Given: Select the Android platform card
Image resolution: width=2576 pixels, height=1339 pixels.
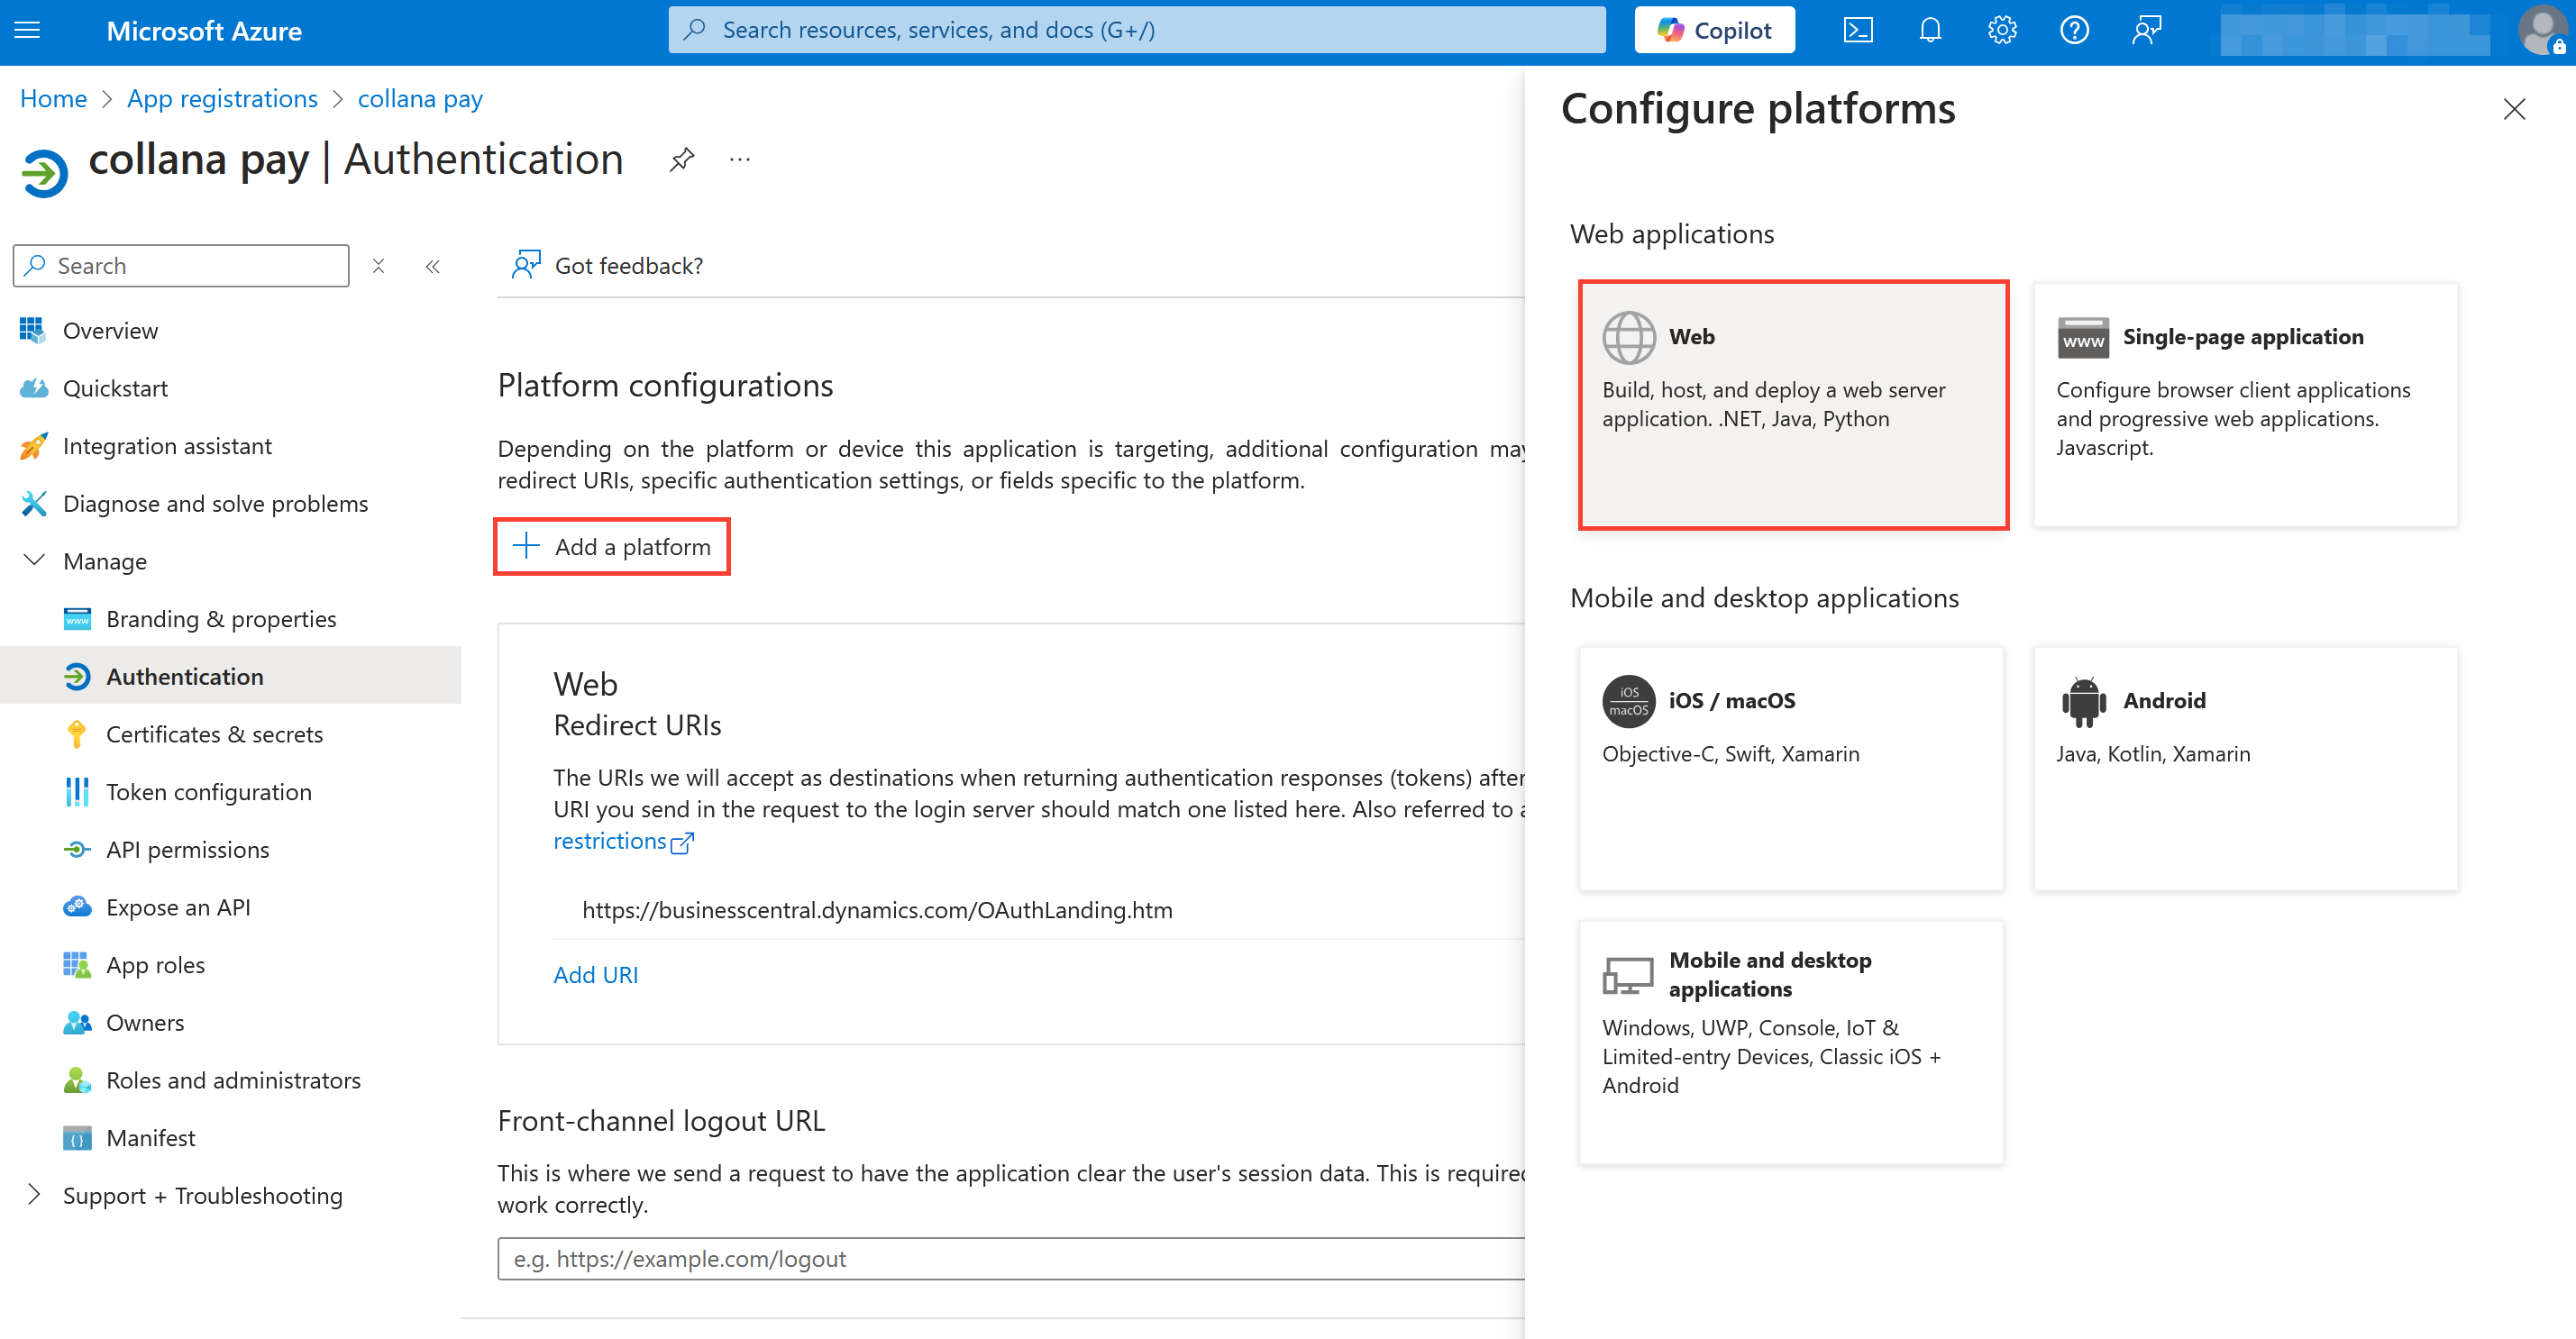Looking at the screenshot, I should pos(2245,768).
